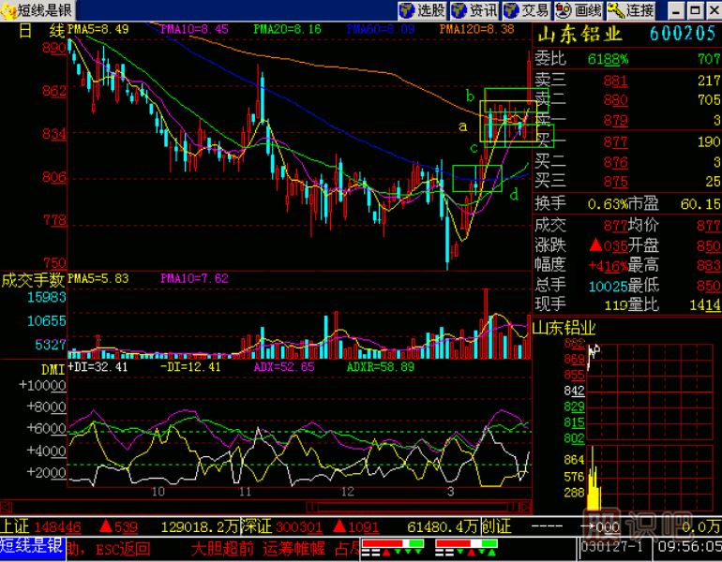The width and height of the screenshot is (722, 562).
Task: Click the 成交手数 volume panel label
Action: click(x=33, y=279)
